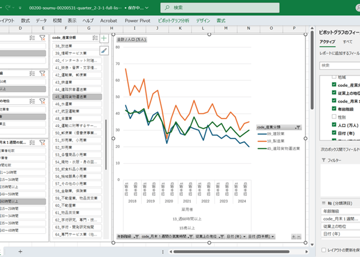
Task: Toggle multi-select on の地位 slicer
Action: point(32,101)
